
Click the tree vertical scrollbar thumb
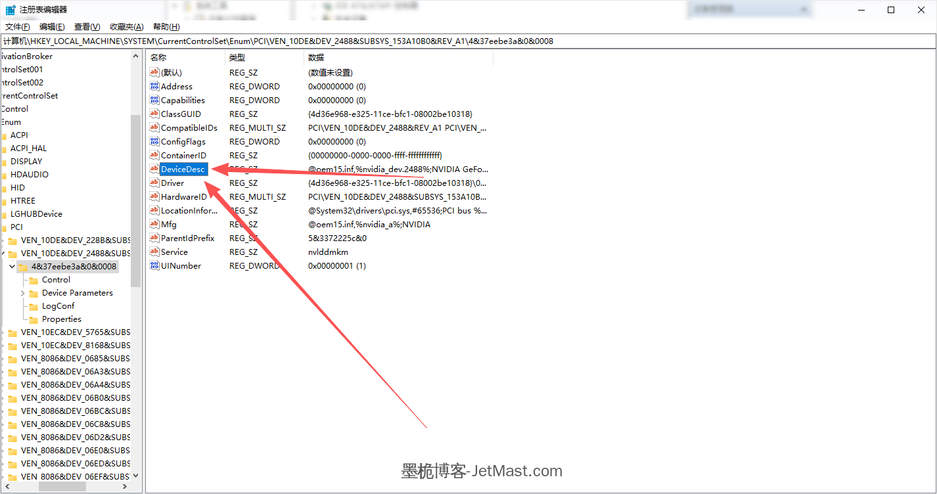(x=135, y=200)
